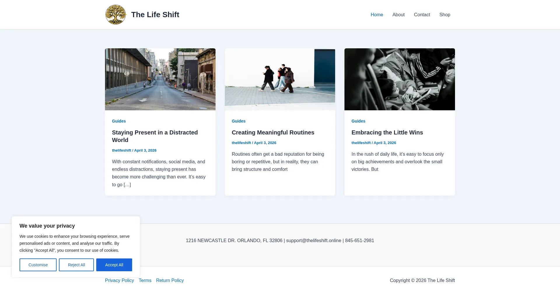560x289 pixels.
Task: Open the About page in navigation
Action: (398, 15)
